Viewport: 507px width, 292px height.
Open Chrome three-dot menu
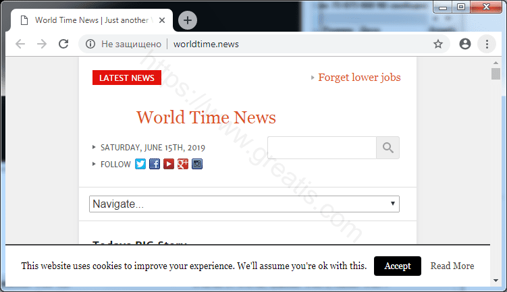(x=487, y=44)
